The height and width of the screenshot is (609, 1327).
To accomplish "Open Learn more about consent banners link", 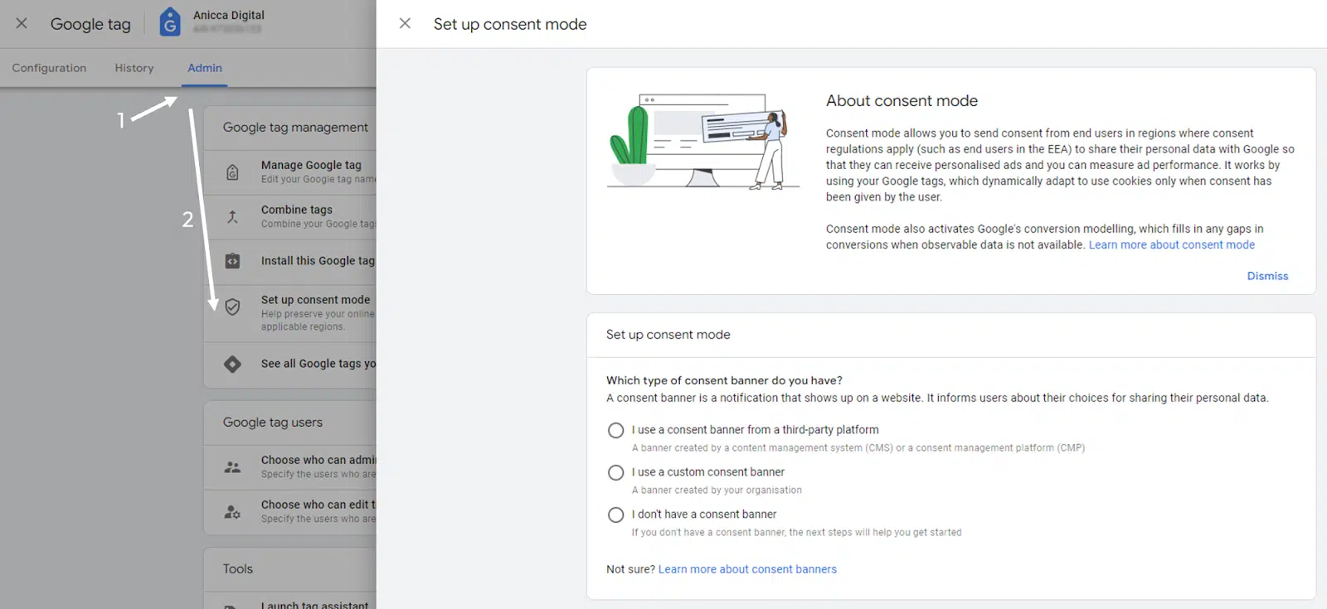I will coord(747,569).
